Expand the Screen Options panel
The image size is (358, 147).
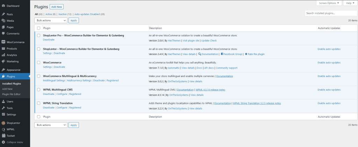(329, 3)
